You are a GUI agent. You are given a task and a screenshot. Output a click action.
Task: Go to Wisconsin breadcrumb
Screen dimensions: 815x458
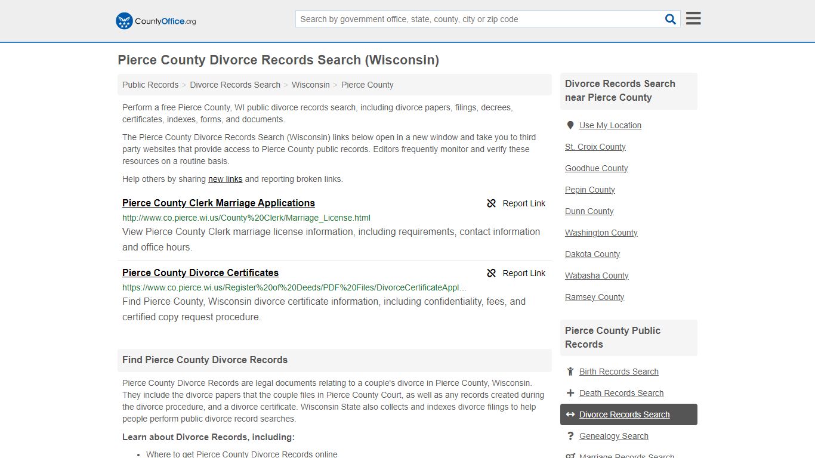point(311,85)
